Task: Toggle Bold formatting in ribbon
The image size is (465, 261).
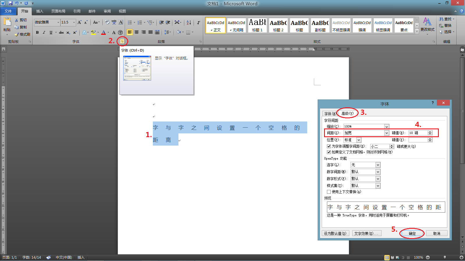Action: [x=37, y=32]
